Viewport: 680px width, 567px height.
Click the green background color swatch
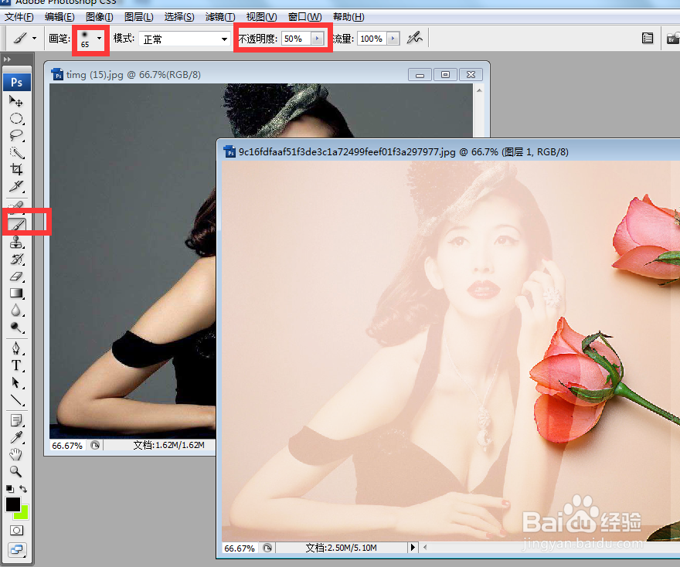click(23, 513)
